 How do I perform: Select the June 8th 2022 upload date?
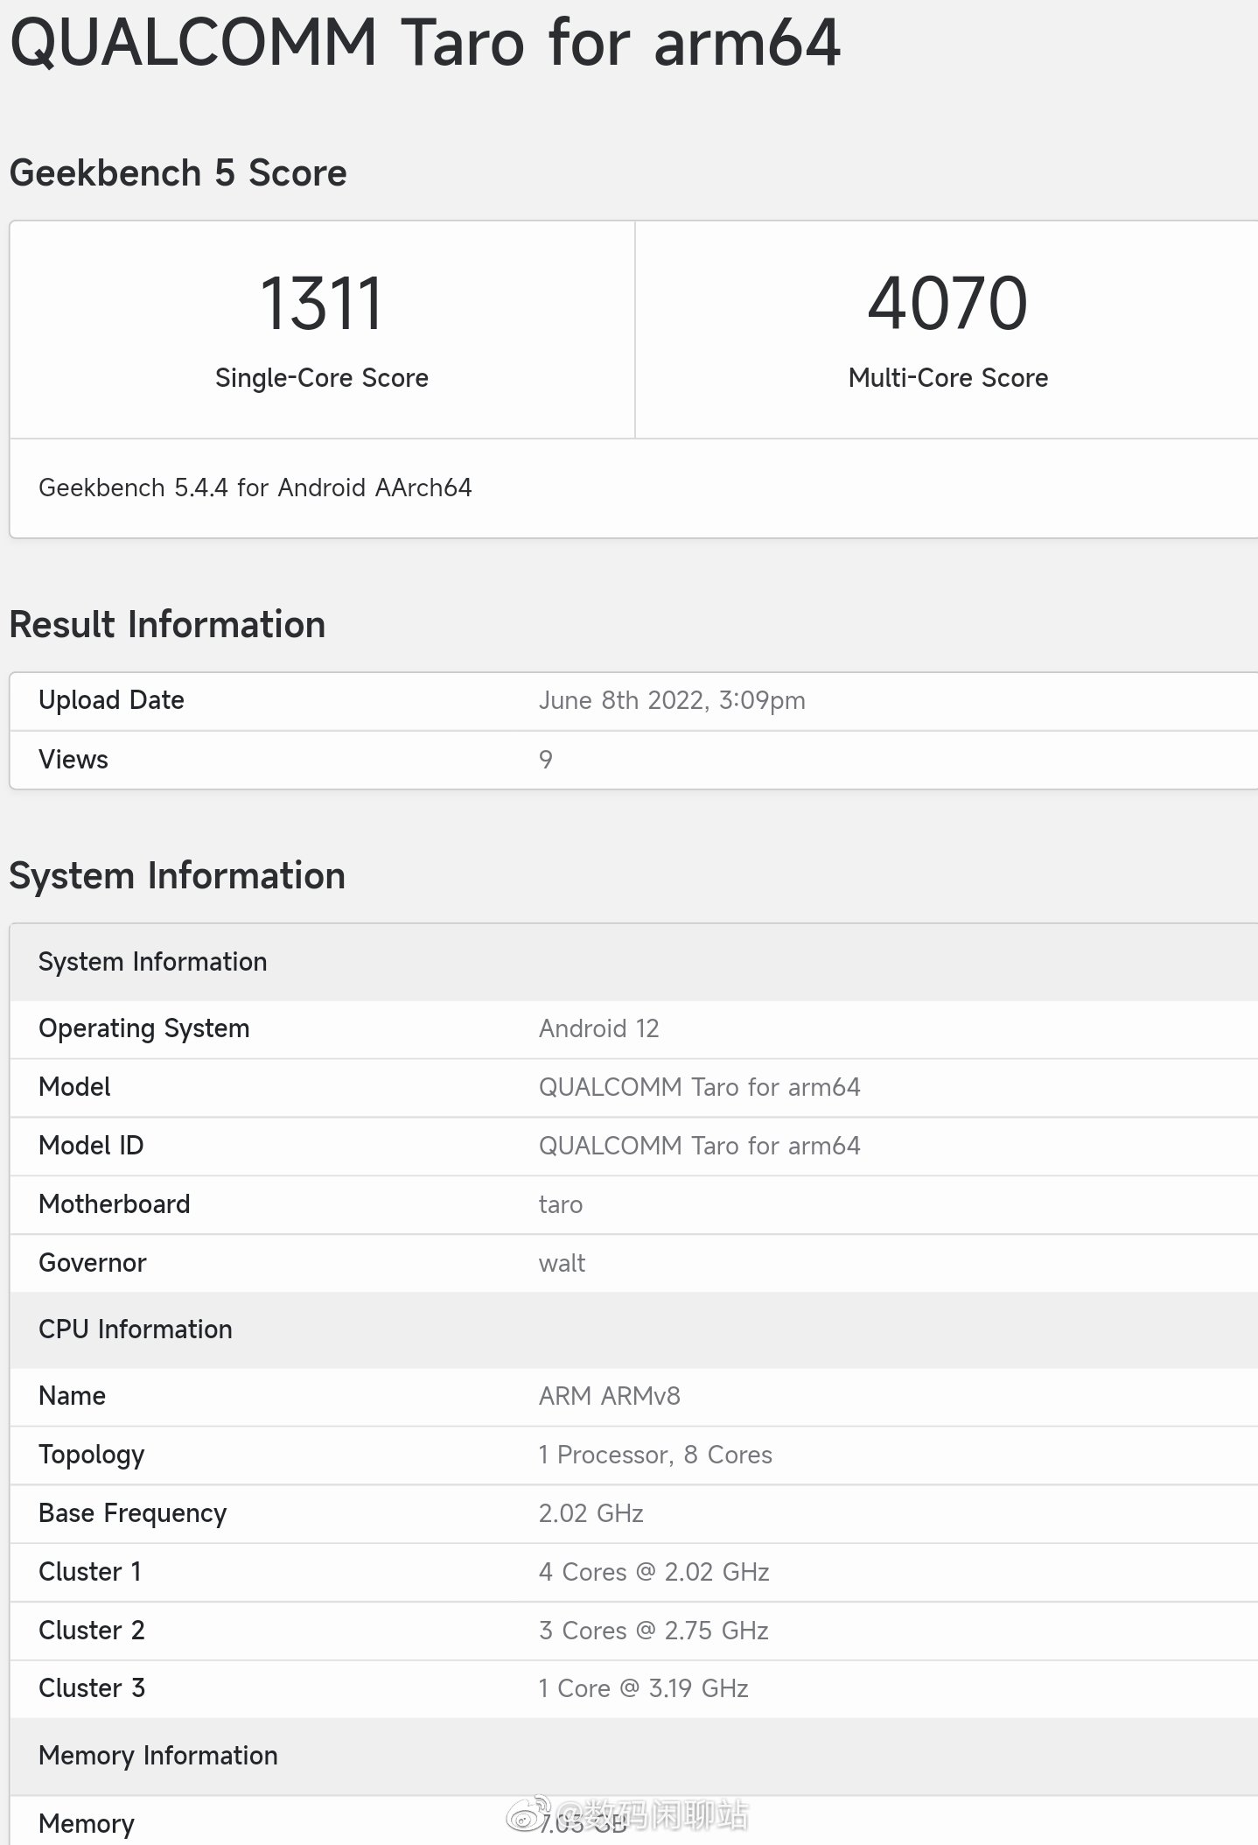point(671,700)
